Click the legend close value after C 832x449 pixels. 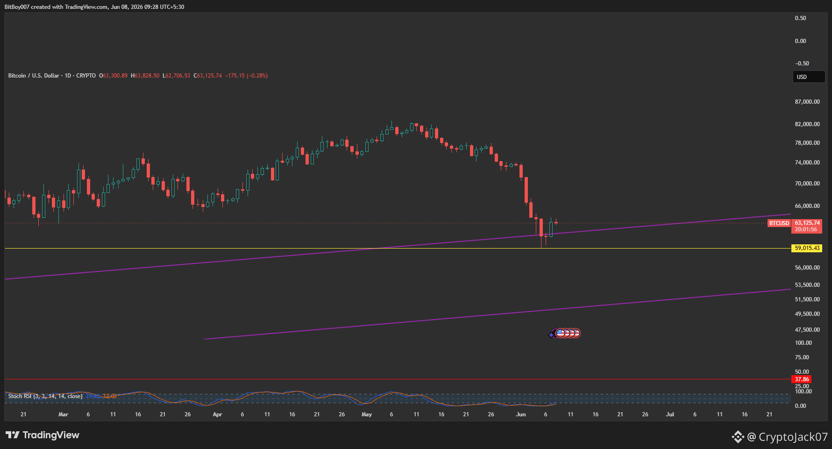[209, 76]
